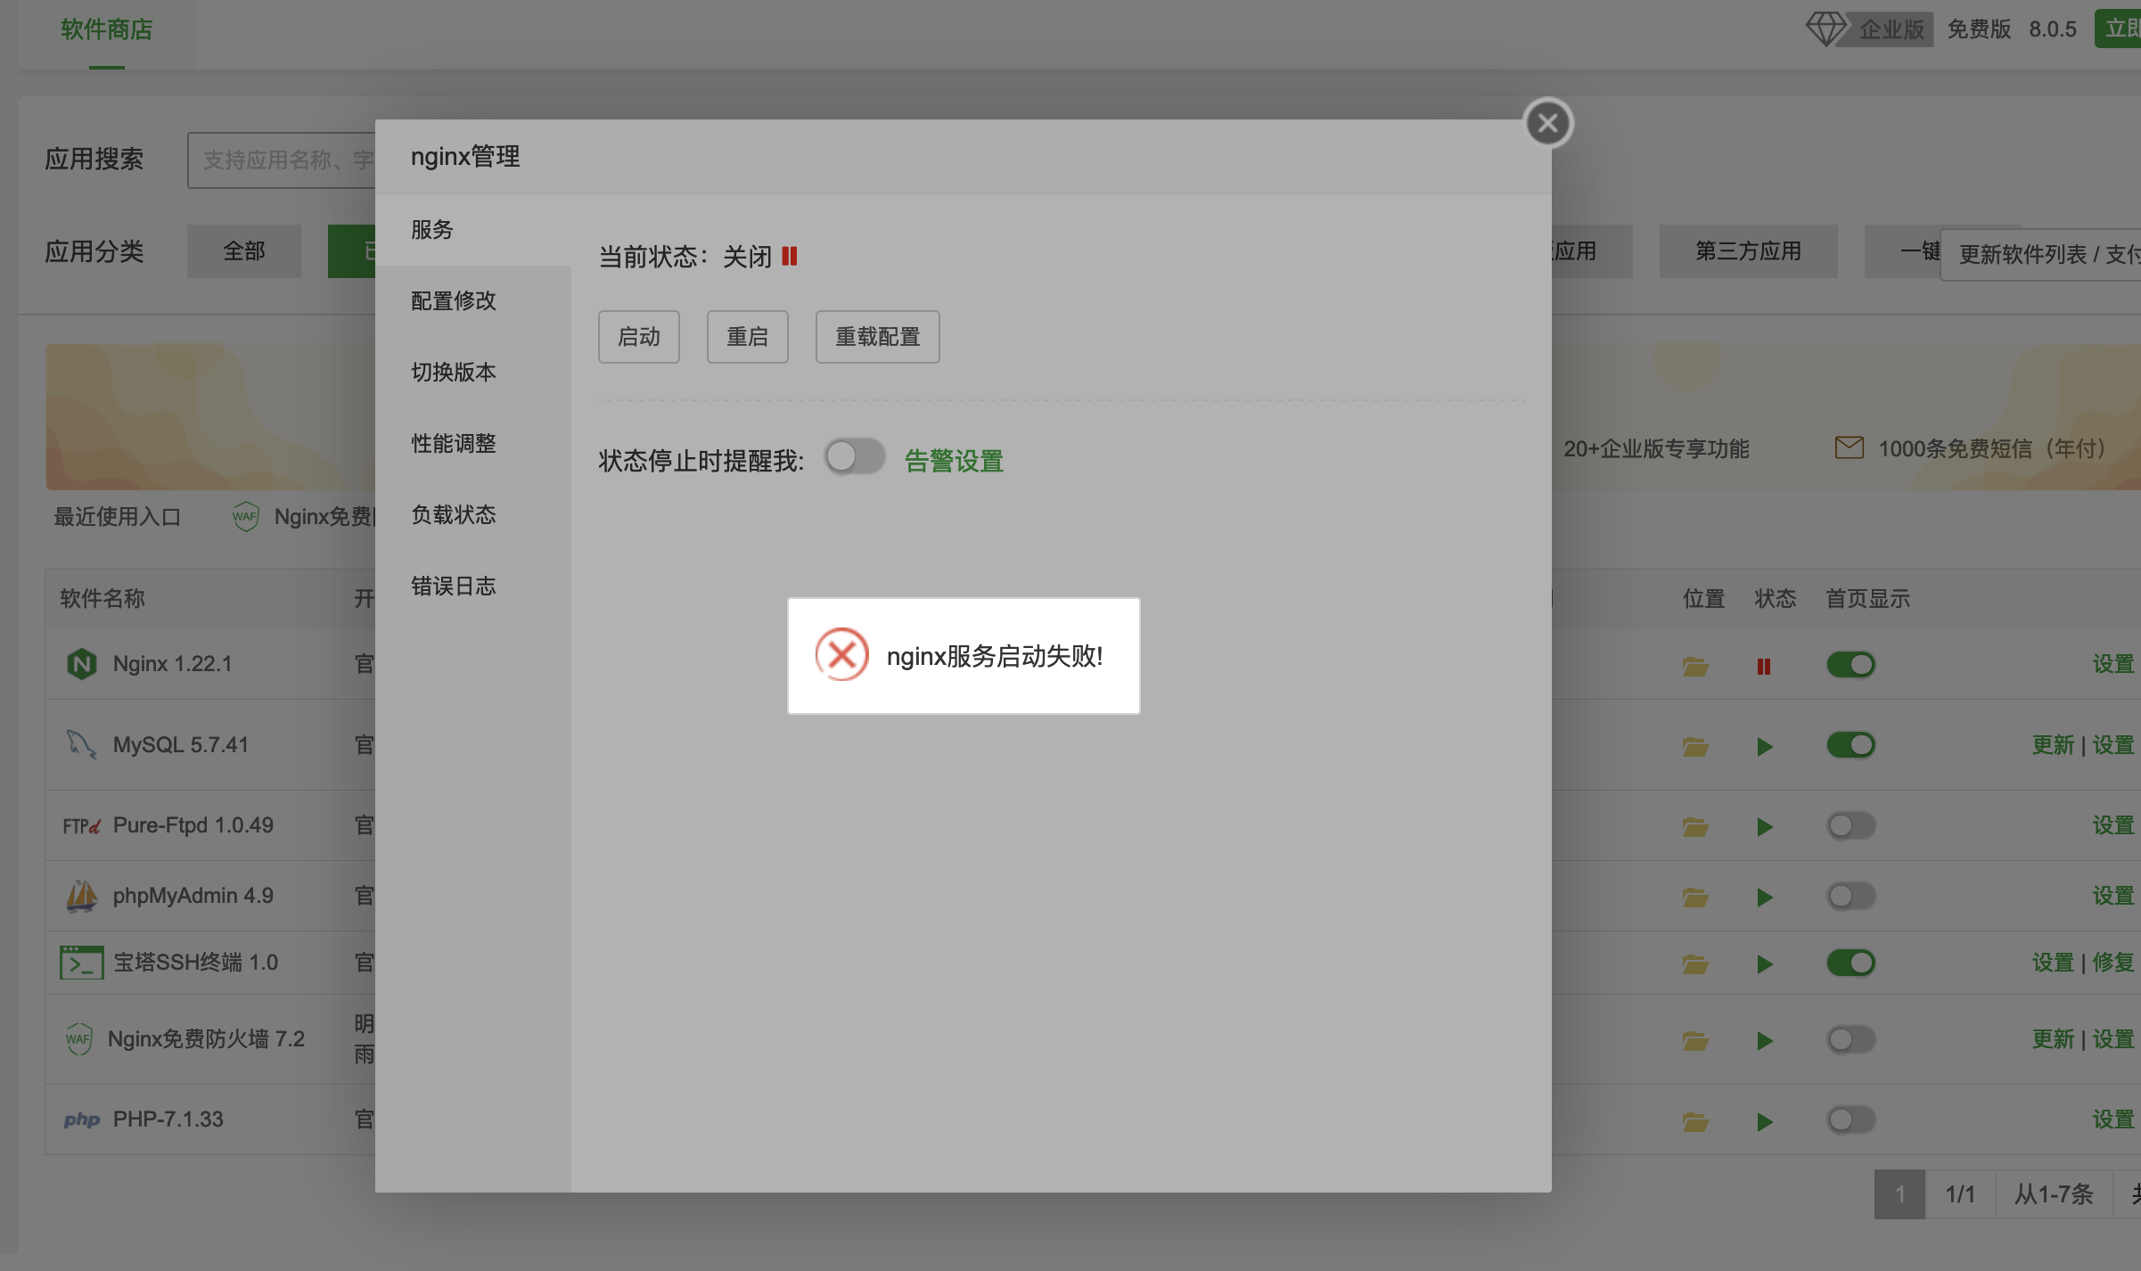The height and width of the screenshot is (1271, 2141).
Task: Open folder location for 宝塔SSH终端
Action: click(x=1695, y=963)
